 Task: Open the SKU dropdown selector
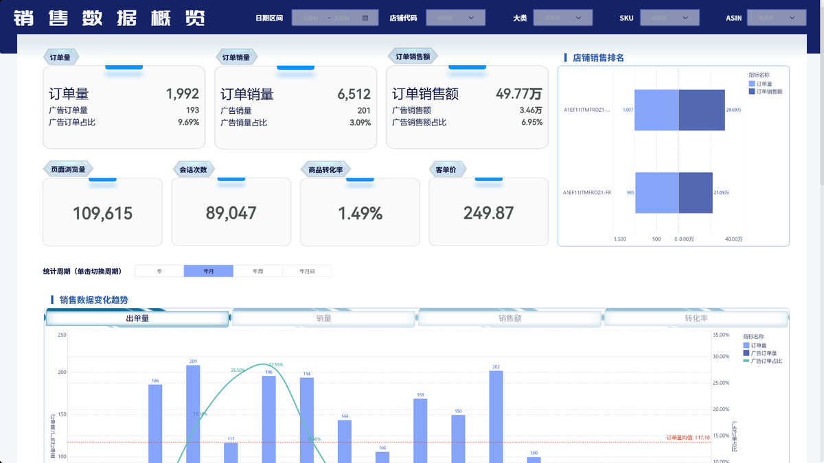pos(669,18)
